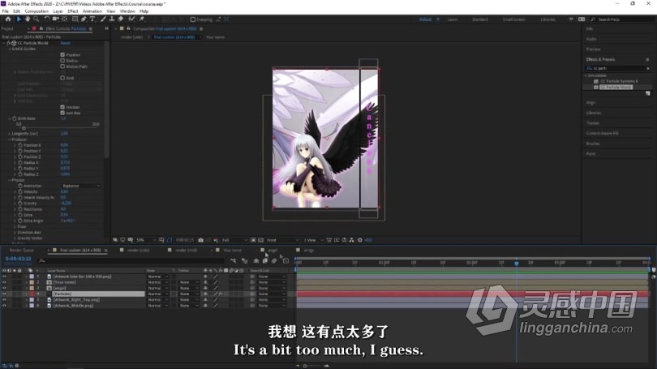This screenshot has height=369, width=657.
Task: Select the Rotation tool
Action: point(47,19)
